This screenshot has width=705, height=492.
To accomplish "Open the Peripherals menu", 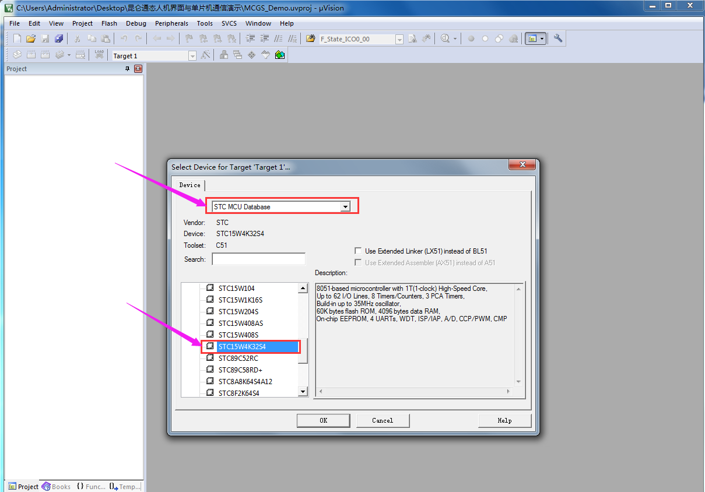I will coord(171,23).
